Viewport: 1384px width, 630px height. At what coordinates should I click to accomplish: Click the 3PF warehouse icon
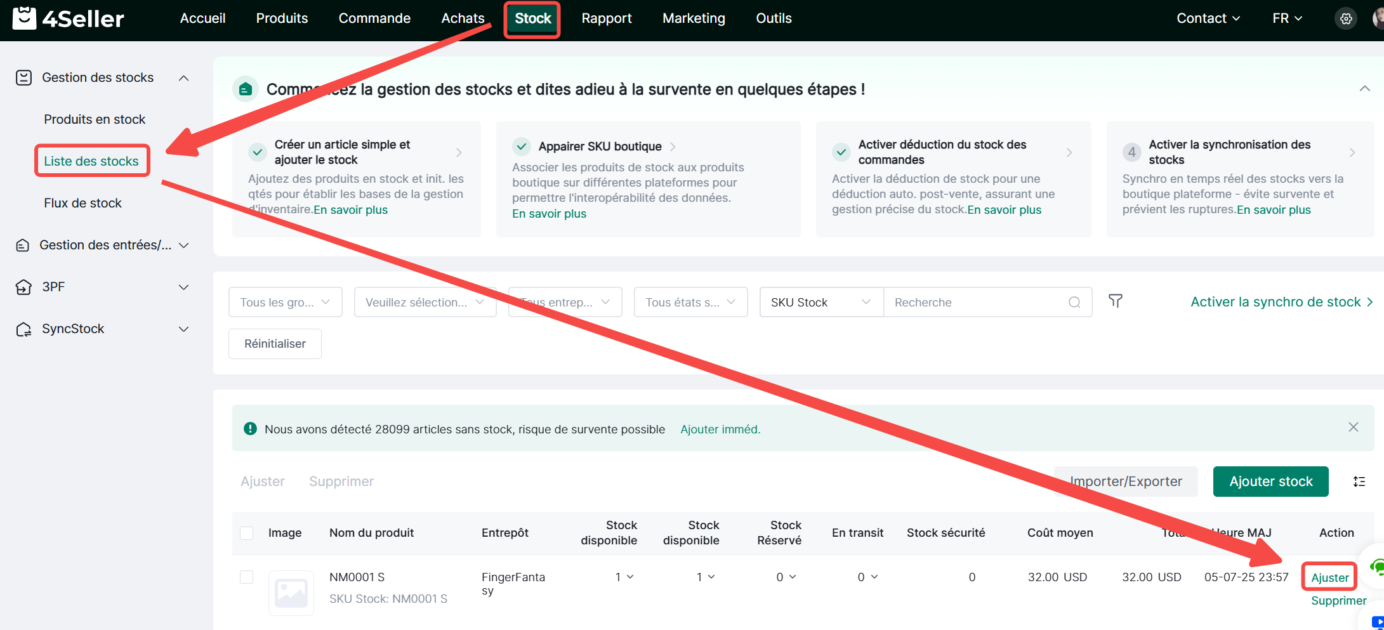click(23, 287)
